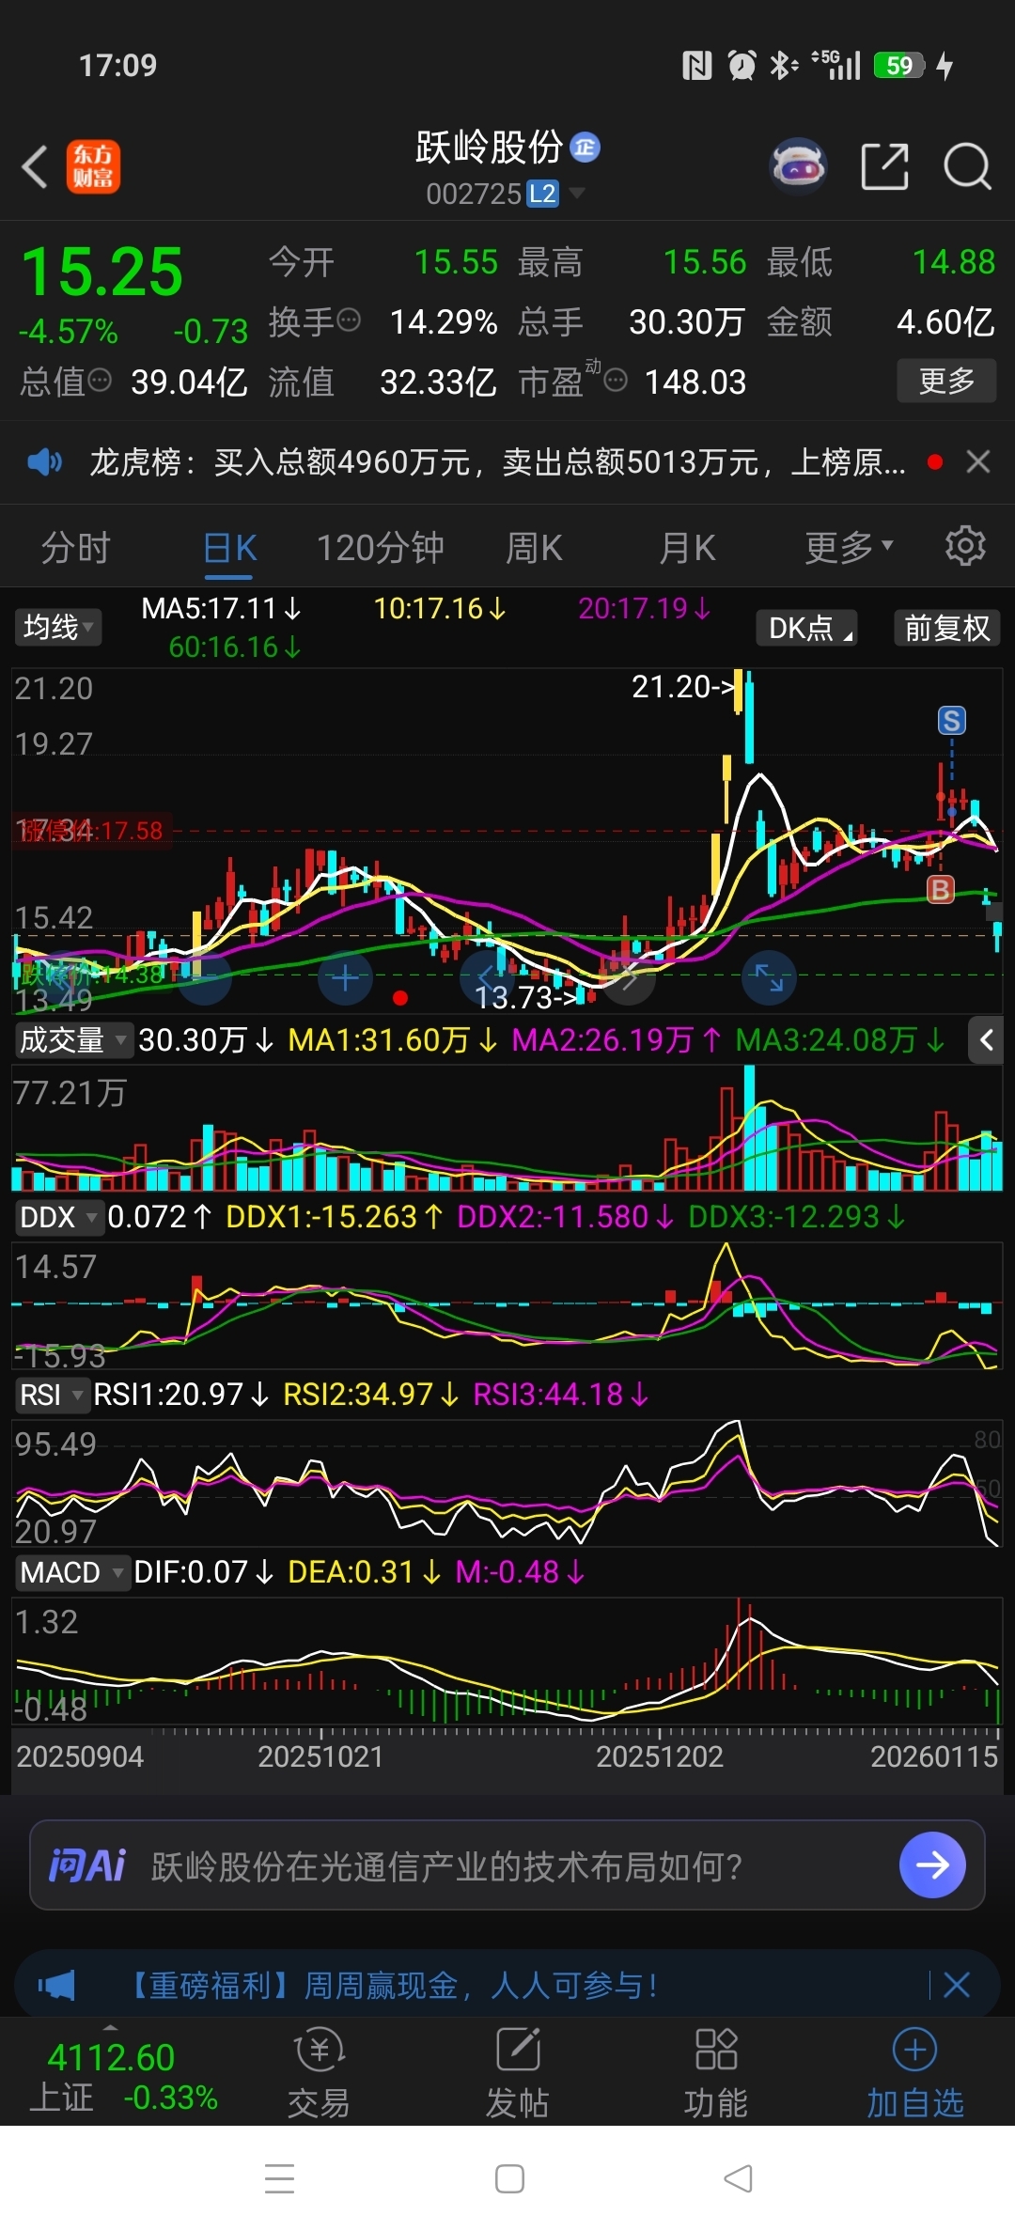Screen dimensions: 1015x2231
Task: Tap info icon next to 市盈
Action: (616, 380)
